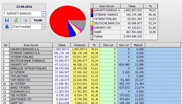The width and height of the screenshot is (182, 104).
Task: Sort main table by Aracı Kurum header
Action: pyautogui.click(x=31, y=45)
